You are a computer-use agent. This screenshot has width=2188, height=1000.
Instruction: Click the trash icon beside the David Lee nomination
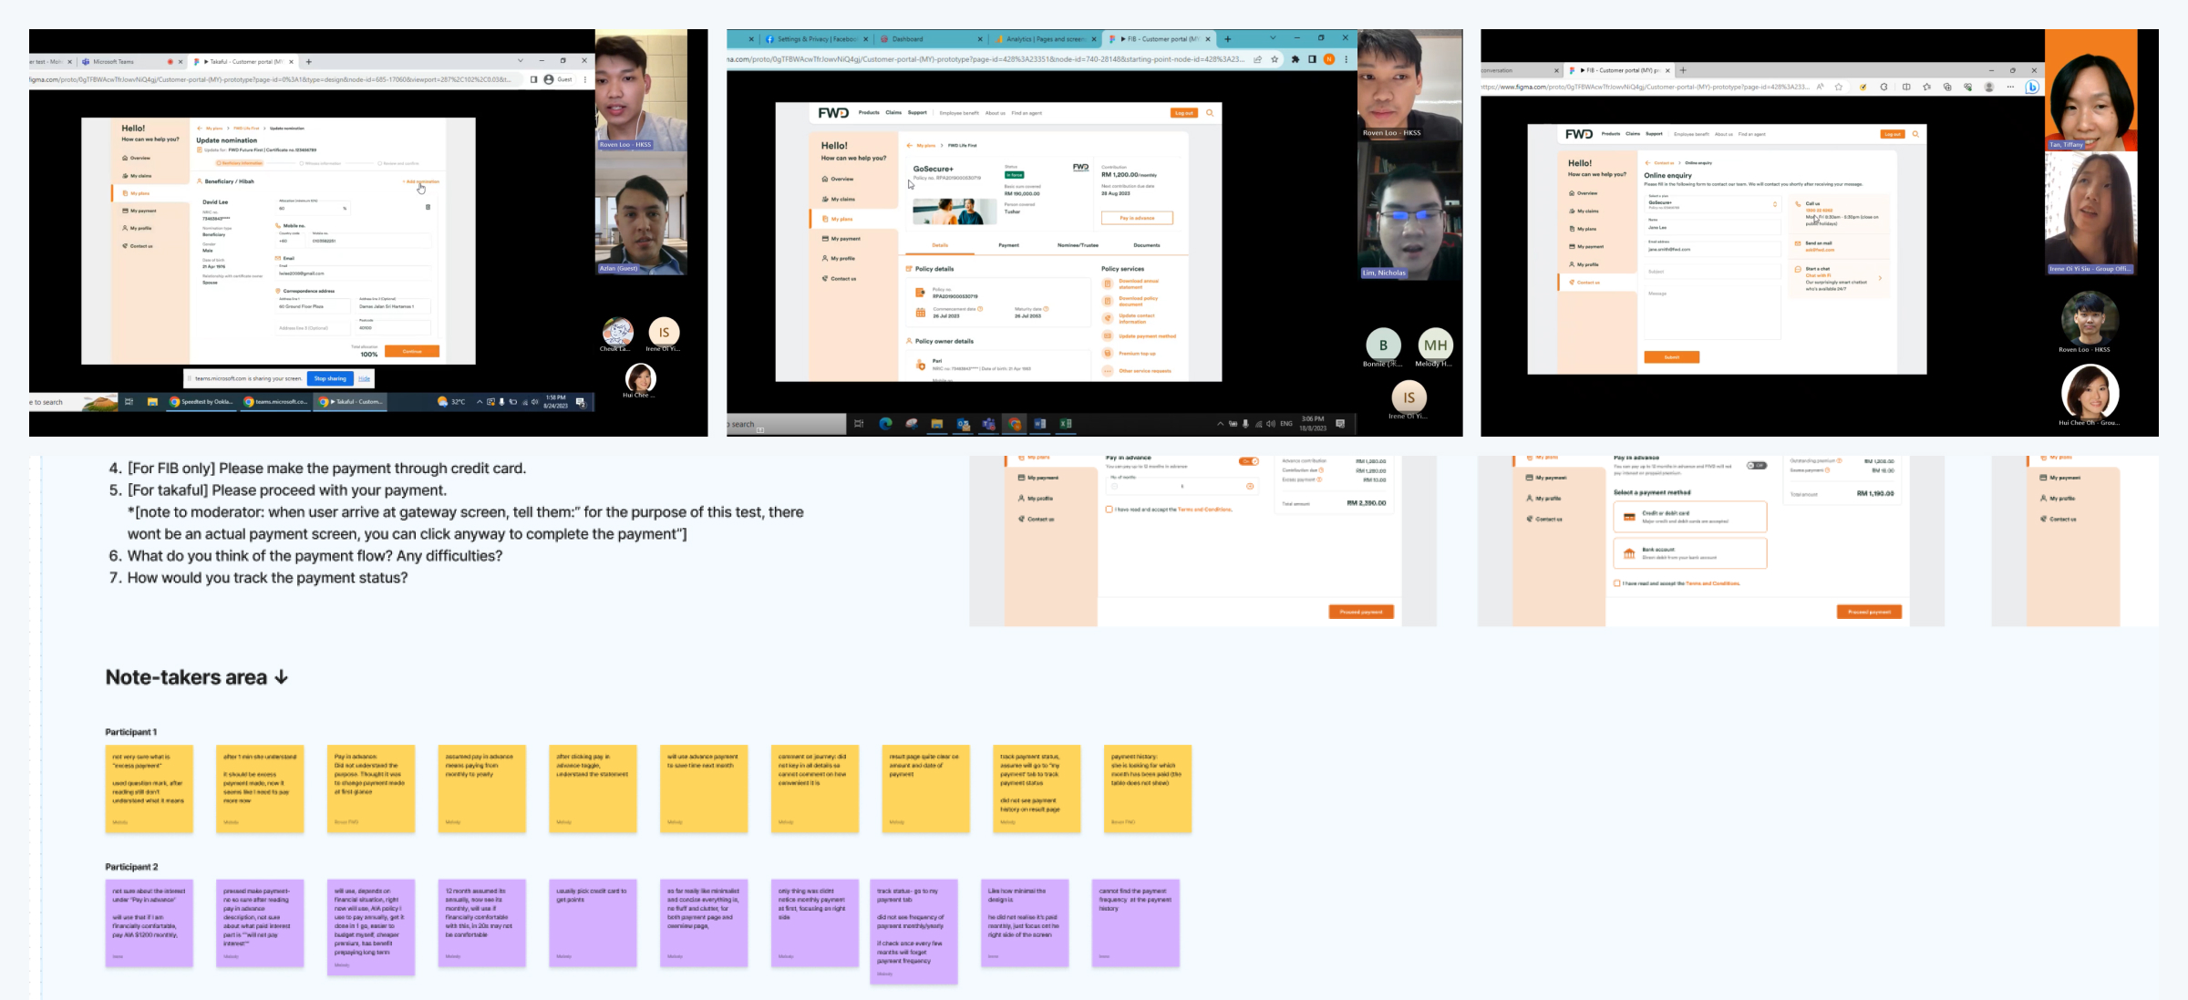click(x=428, y=207)
